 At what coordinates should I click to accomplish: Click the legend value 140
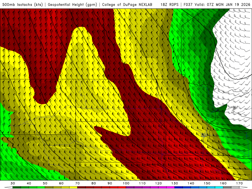tap(191, 183)
